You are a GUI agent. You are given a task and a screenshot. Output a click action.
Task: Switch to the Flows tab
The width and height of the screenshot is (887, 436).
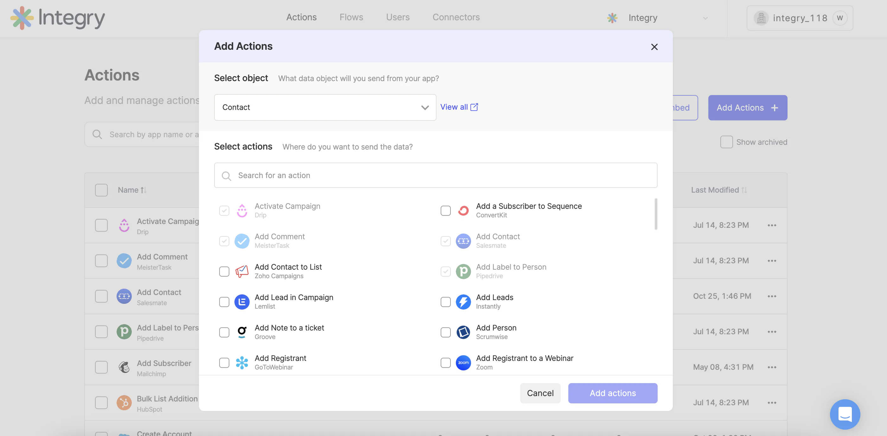(351, 17)
